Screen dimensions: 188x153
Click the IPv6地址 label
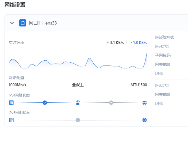163,86
